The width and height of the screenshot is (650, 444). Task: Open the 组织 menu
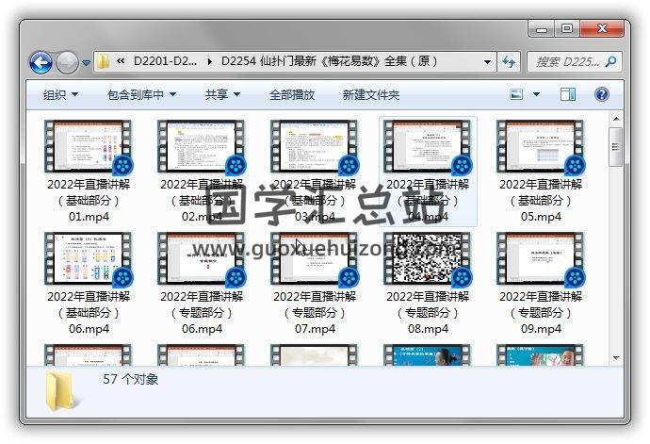[x=60, y=94]
